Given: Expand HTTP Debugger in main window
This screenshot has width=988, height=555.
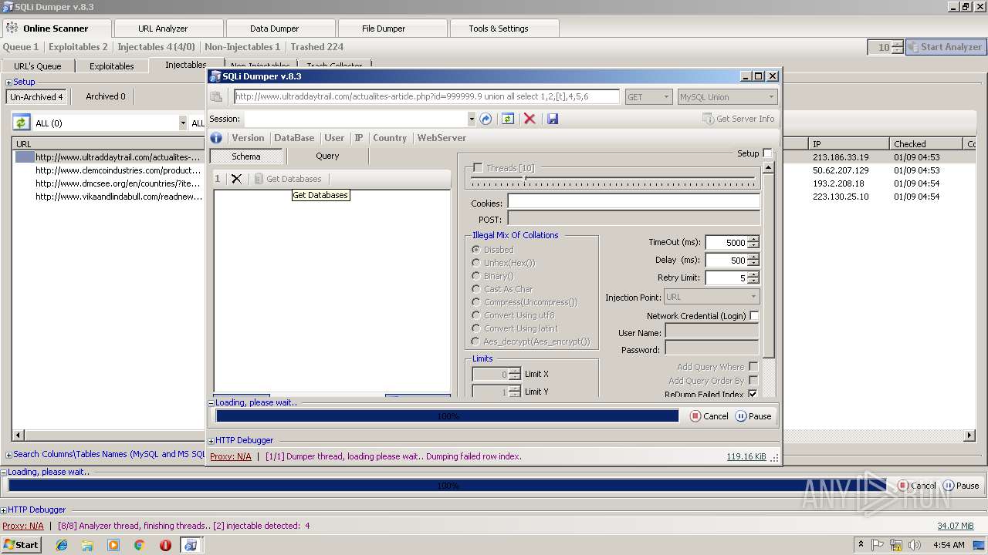Looking at the screenshot, I should coord(4,510).
